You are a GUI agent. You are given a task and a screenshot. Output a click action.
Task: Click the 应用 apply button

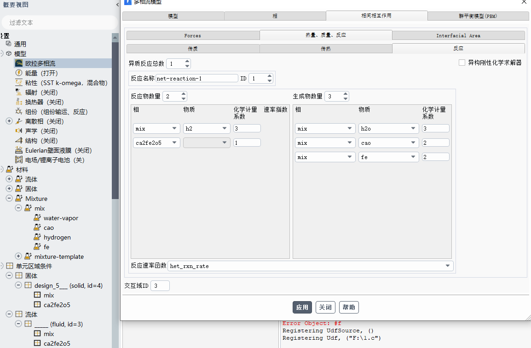pos(302,308)
